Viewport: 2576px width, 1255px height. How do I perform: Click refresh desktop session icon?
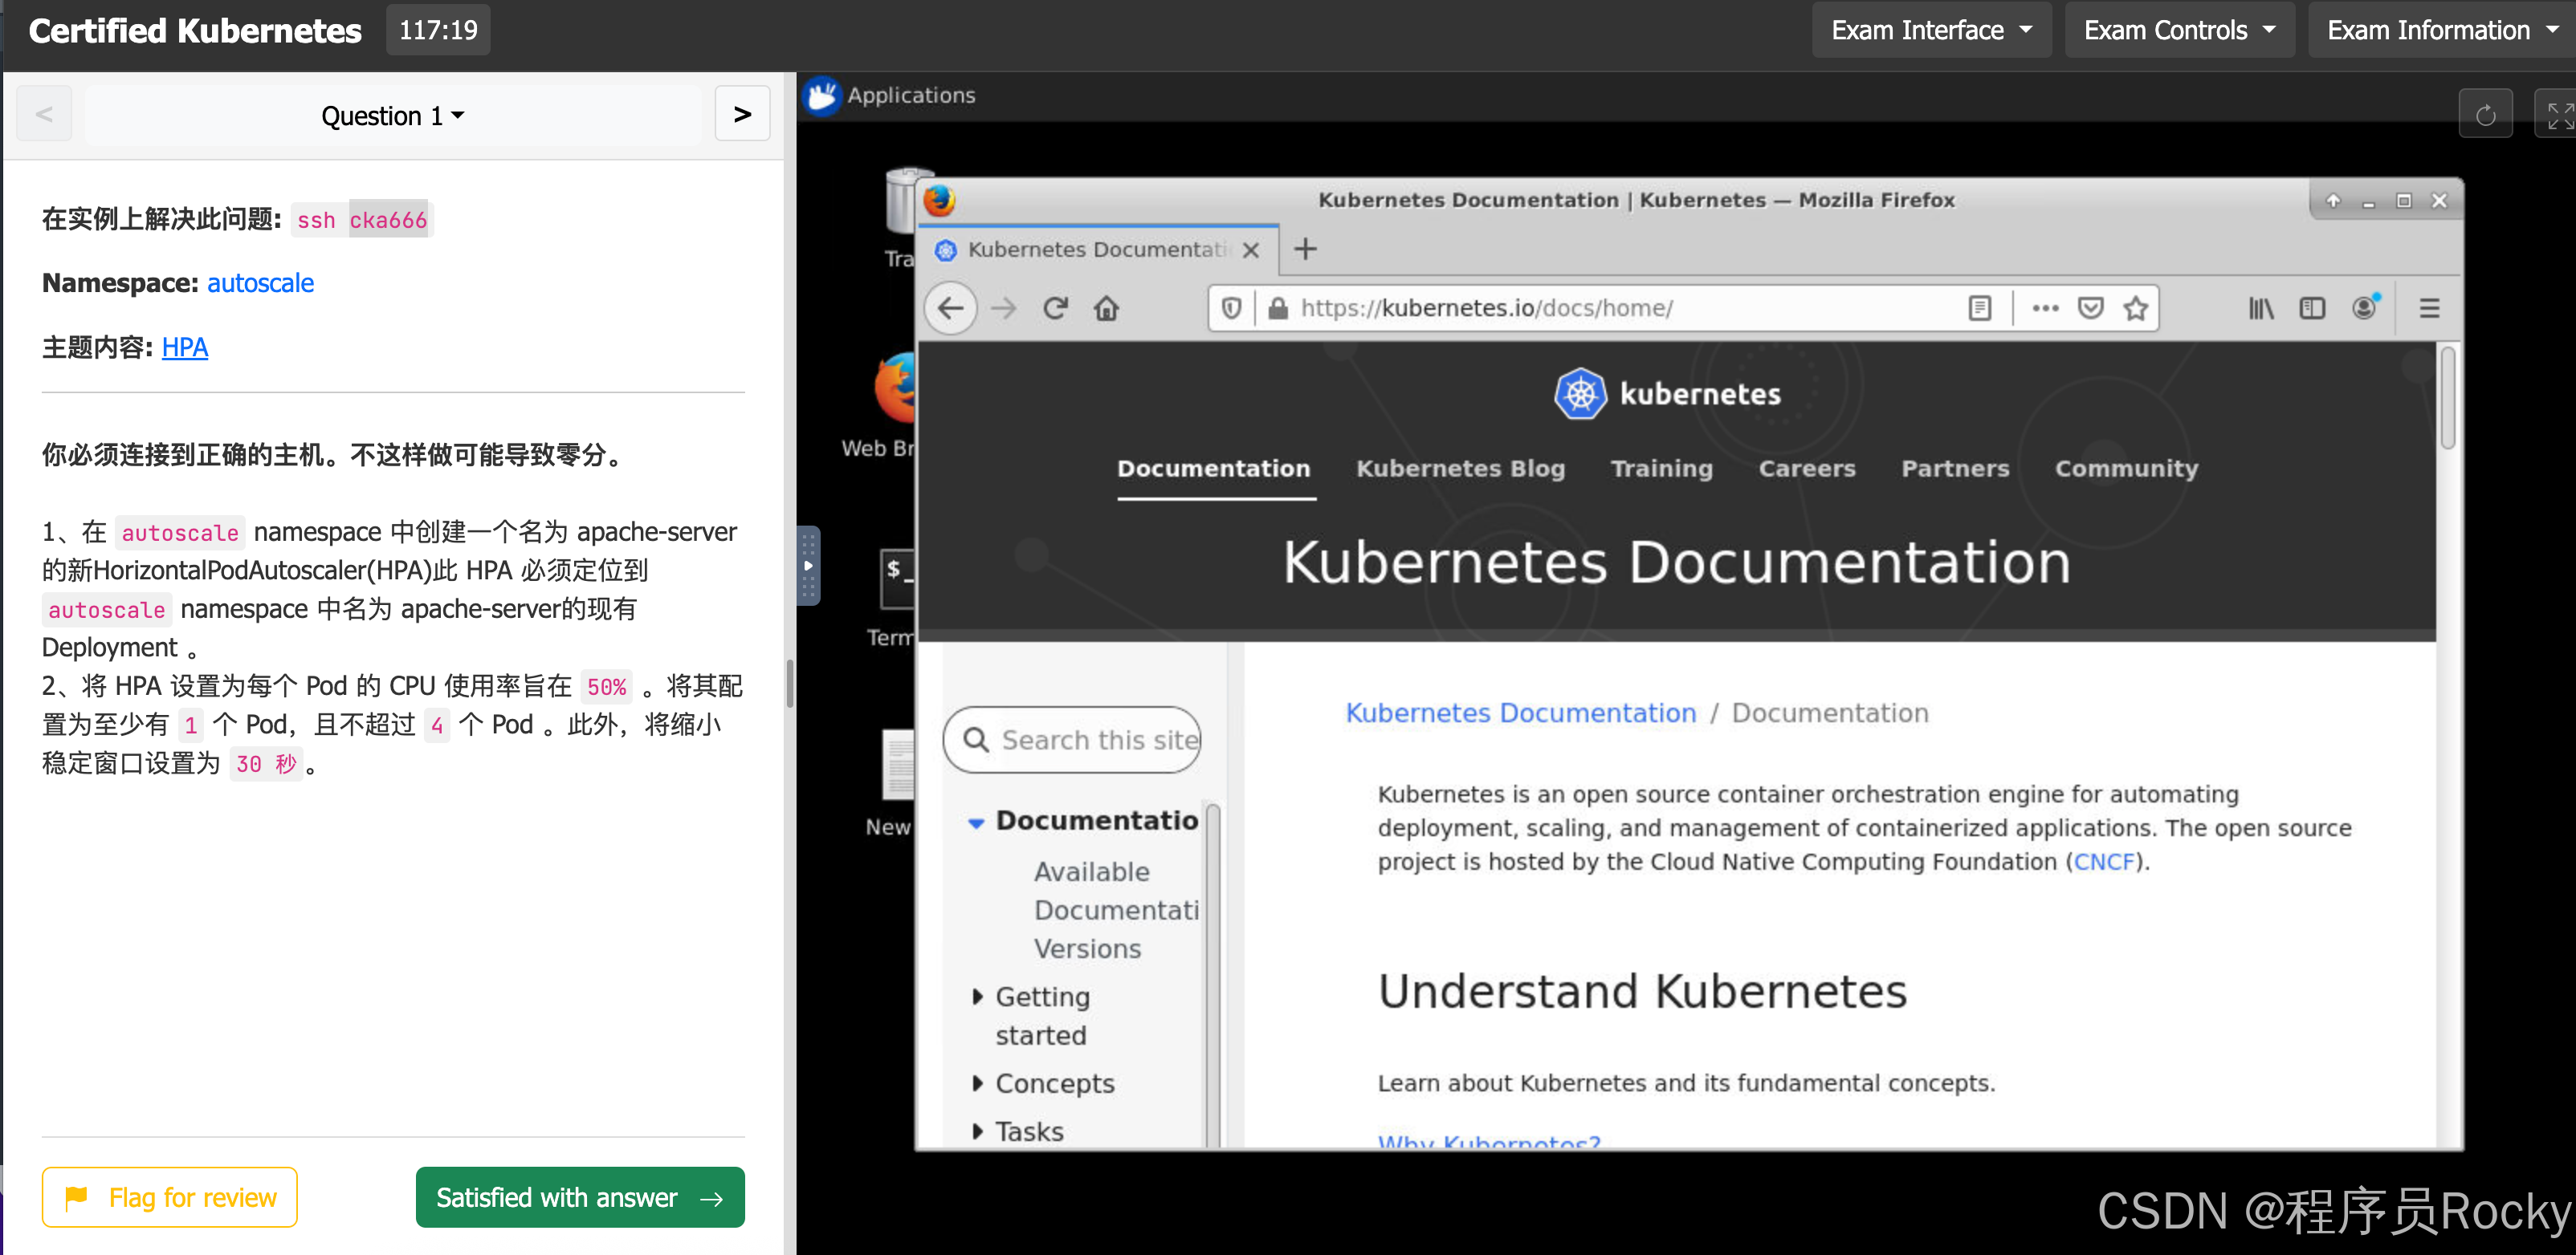pos(2485,116)
